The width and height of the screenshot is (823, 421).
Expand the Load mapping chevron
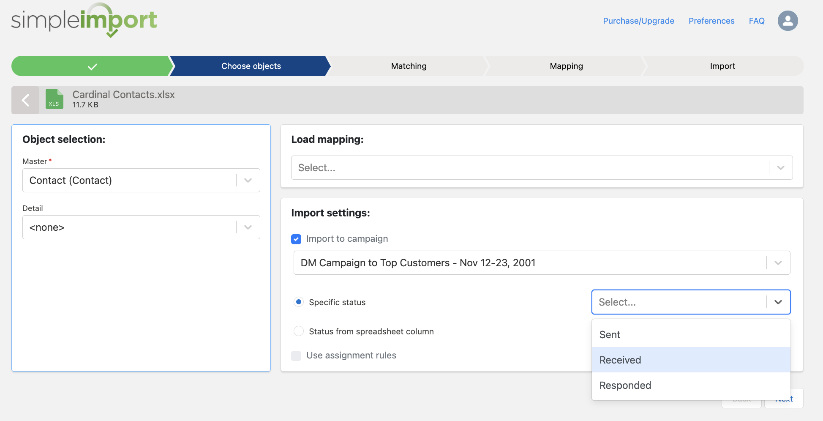pos(781,168)
